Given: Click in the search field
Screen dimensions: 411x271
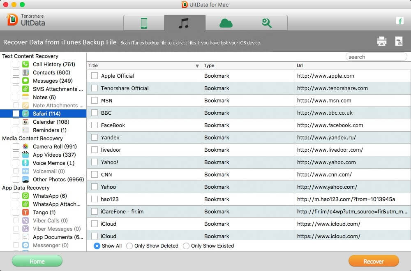Looking at the screenshot, I should 376,57.
